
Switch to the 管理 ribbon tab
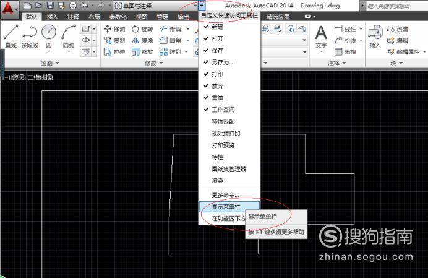point(163,17)
